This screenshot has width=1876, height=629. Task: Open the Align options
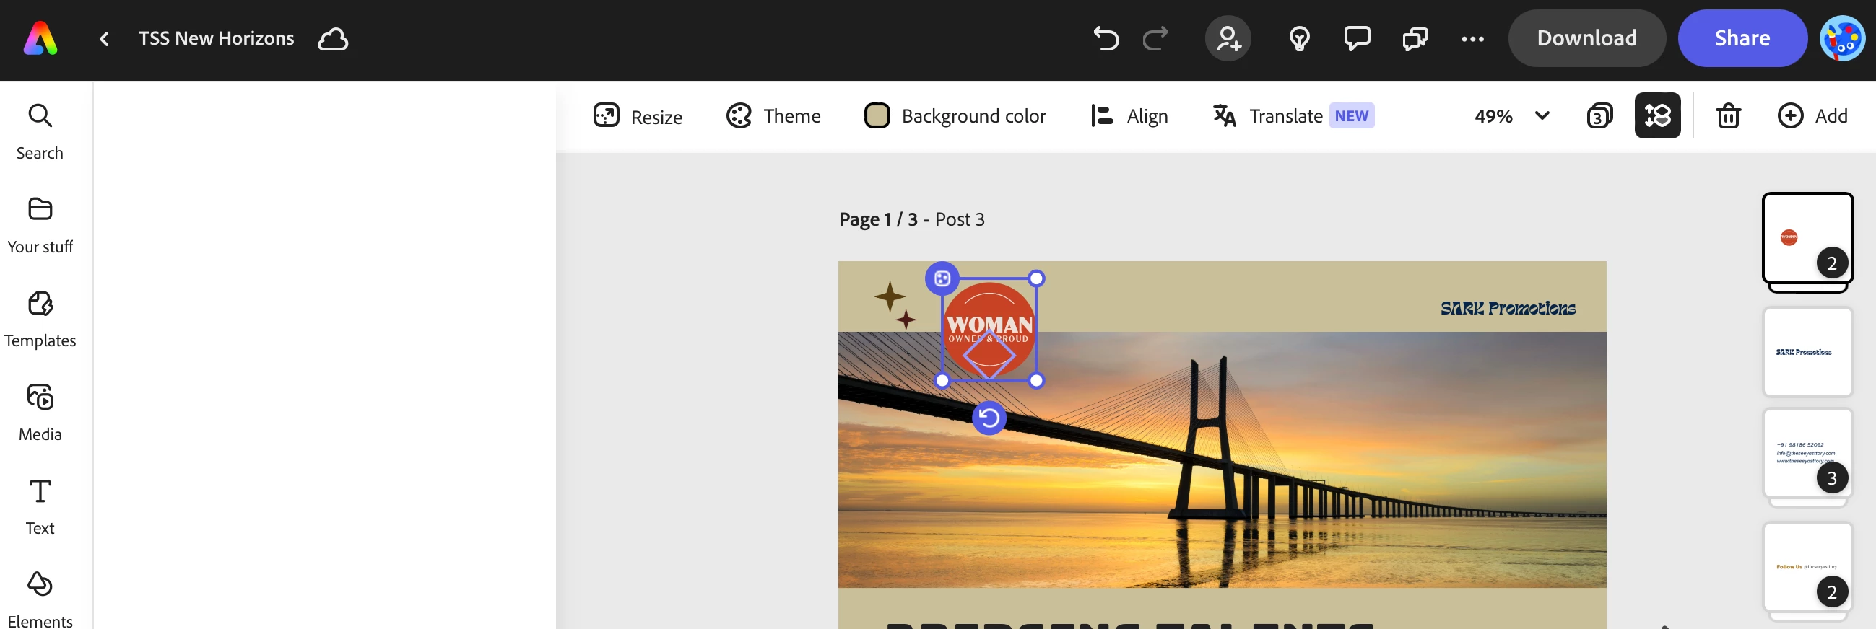(x=1129, y=116)
